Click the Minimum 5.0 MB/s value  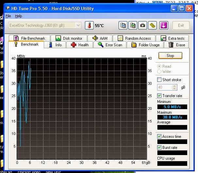click(172, 107)
